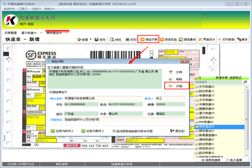Image resolution: width=252 pixels, height=168 pixels.
Task: Select 联昊通速递01 in the style list
Action: pyautogui.click(x=220, y=135)
